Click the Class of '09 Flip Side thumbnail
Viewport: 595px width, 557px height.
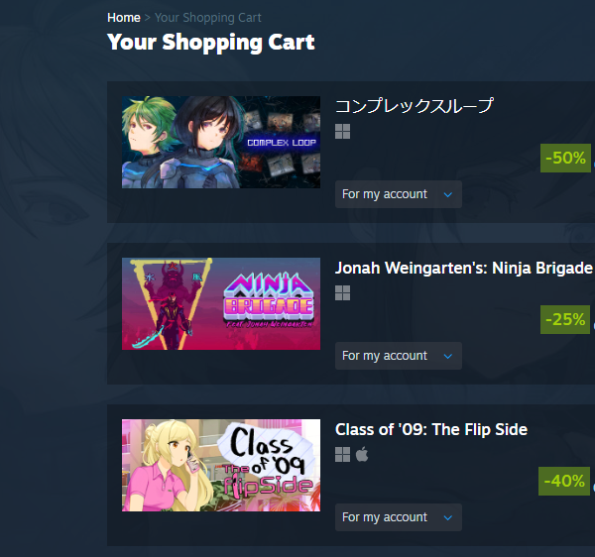pos(221,465)
